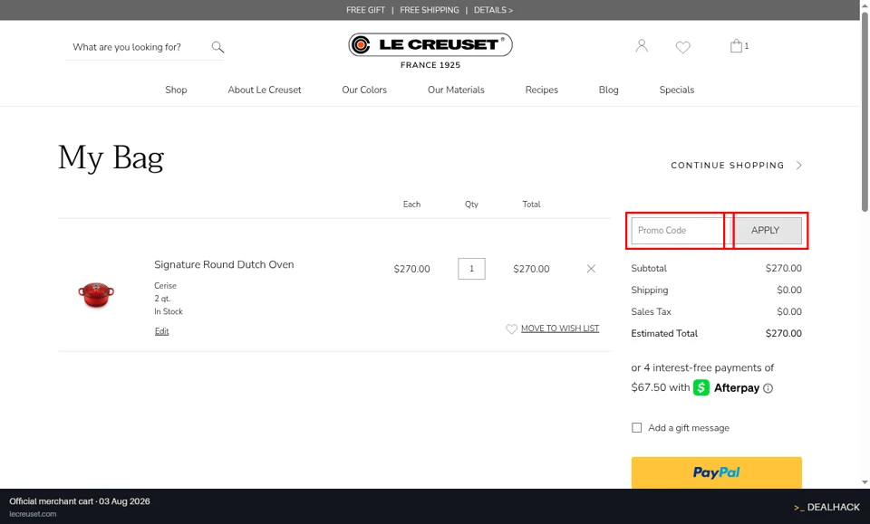The height and width of the screenshot is (524, 870).
Task: Open the account profile icon
Action: pos(642,45)
